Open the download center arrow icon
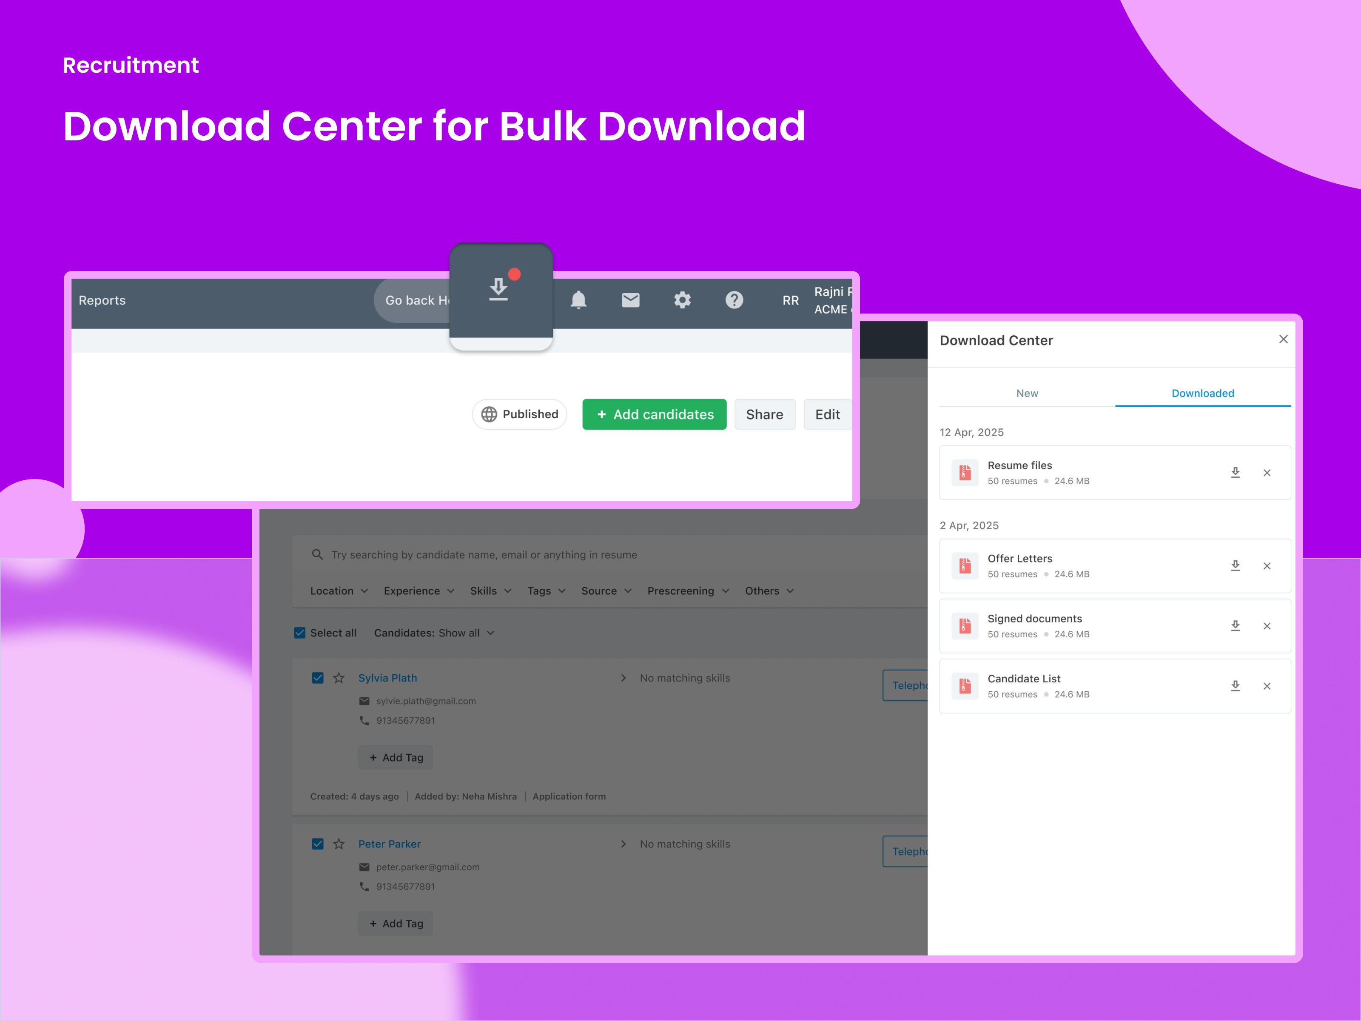 pyautogui.click(x=498, y=289)
